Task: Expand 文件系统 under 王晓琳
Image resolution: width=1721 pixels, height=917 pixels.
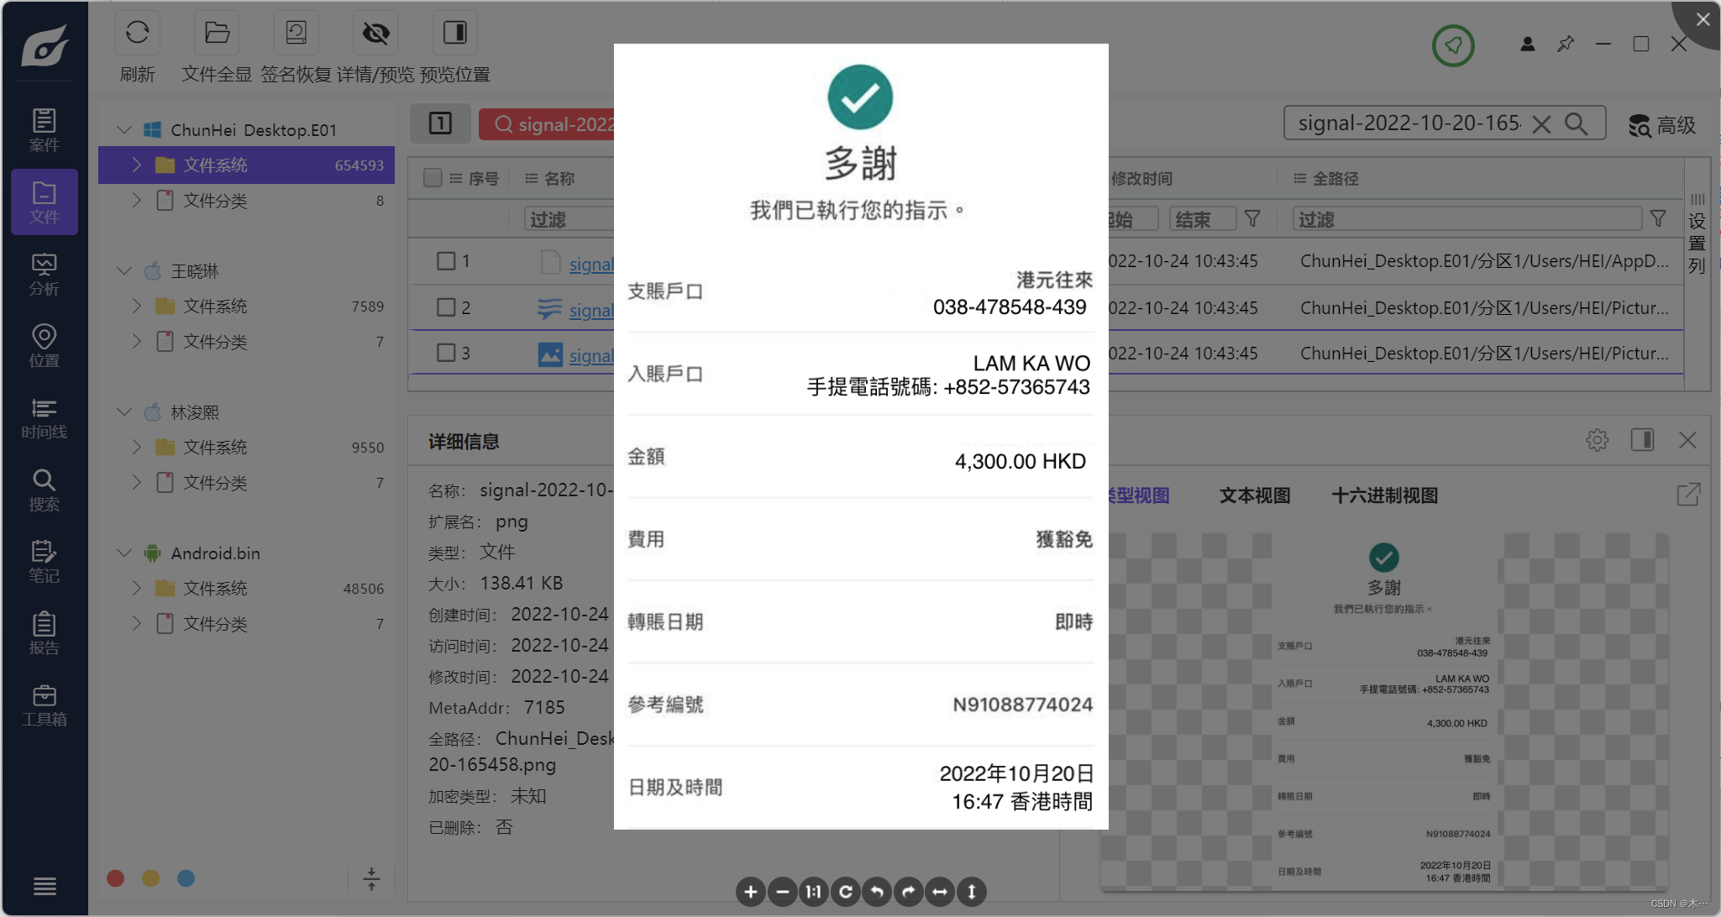Action: [x=136, y=307]
